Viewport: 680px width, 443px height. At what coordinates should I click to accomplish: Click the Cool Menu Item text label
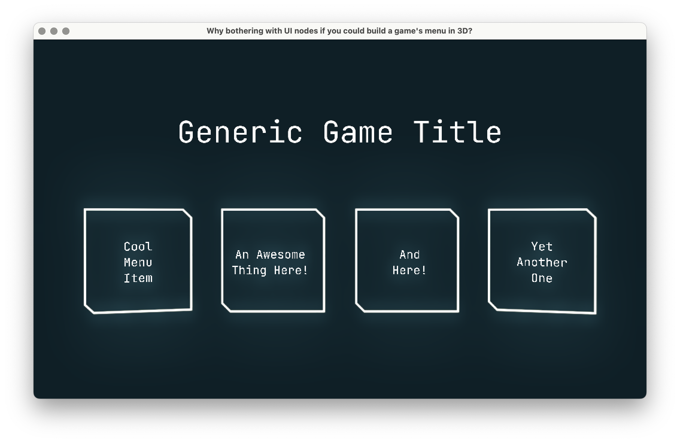(138, 263)
